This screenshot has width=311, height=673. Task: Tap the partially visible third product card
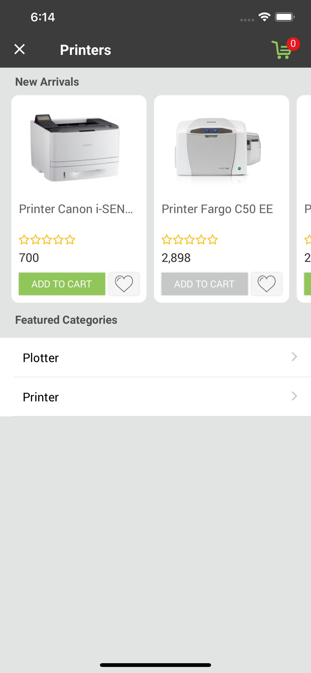click(x=305, y=199)
